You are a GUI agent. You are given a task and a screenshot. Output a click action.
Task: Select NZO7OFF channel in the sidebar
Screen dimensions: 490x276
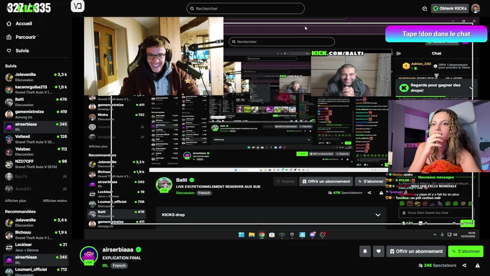click(36, 164)
